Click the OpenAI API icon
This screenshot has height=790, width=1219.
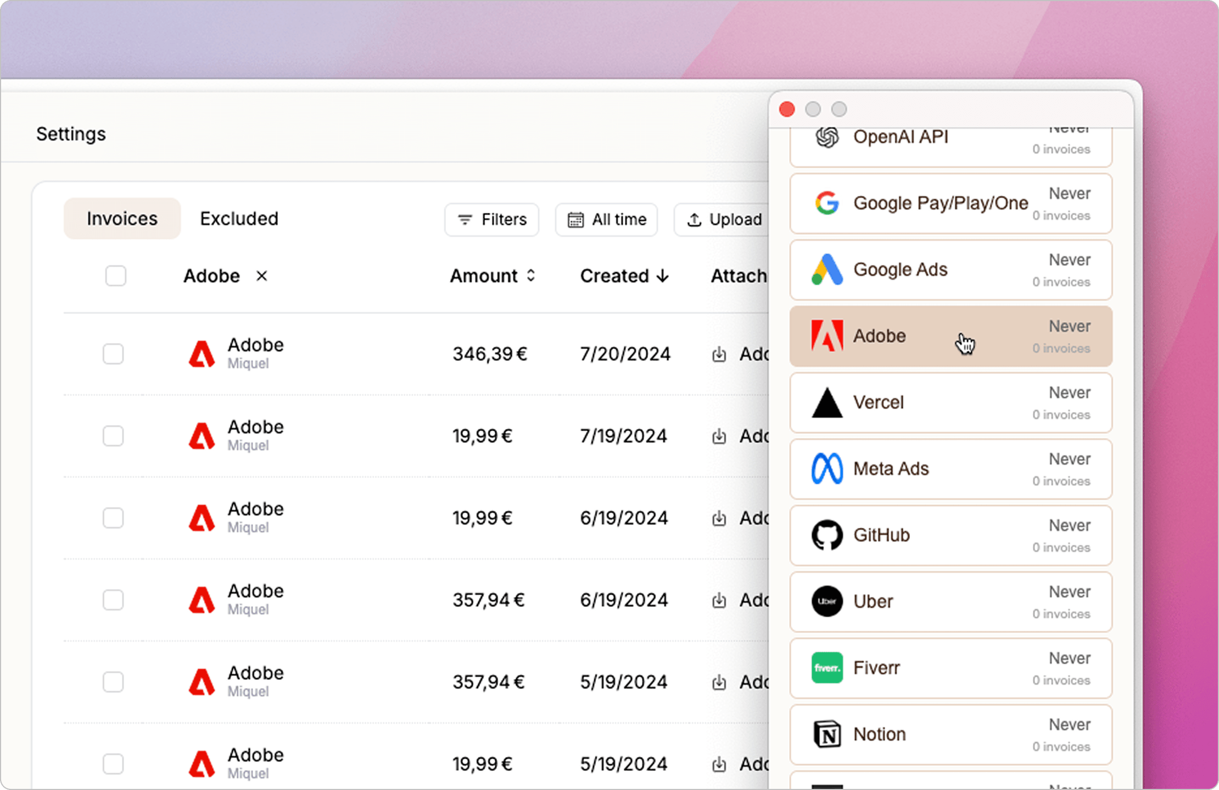coord(826,137)
